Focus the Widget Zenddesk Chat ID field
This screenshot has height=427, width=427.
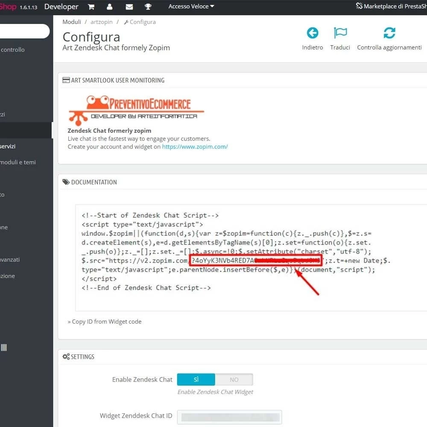pyautogui.click(x=229, y=417)
